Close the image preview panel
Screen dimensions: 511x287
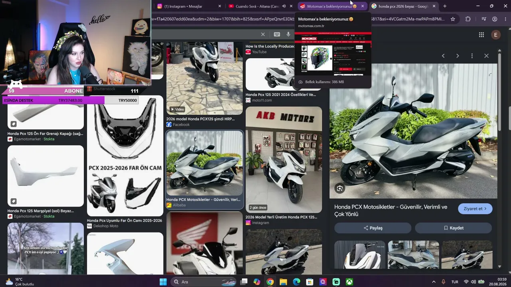tap(486, 56)
